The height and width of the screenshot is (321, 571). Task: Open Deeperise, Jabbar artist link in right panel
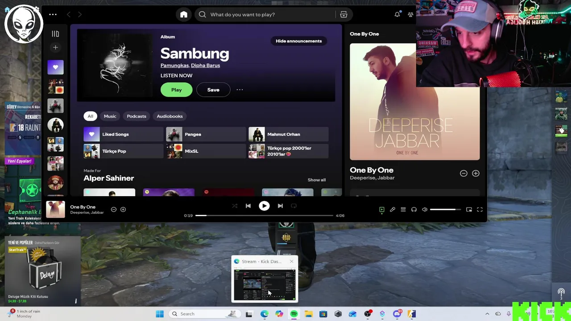point(372,178)
